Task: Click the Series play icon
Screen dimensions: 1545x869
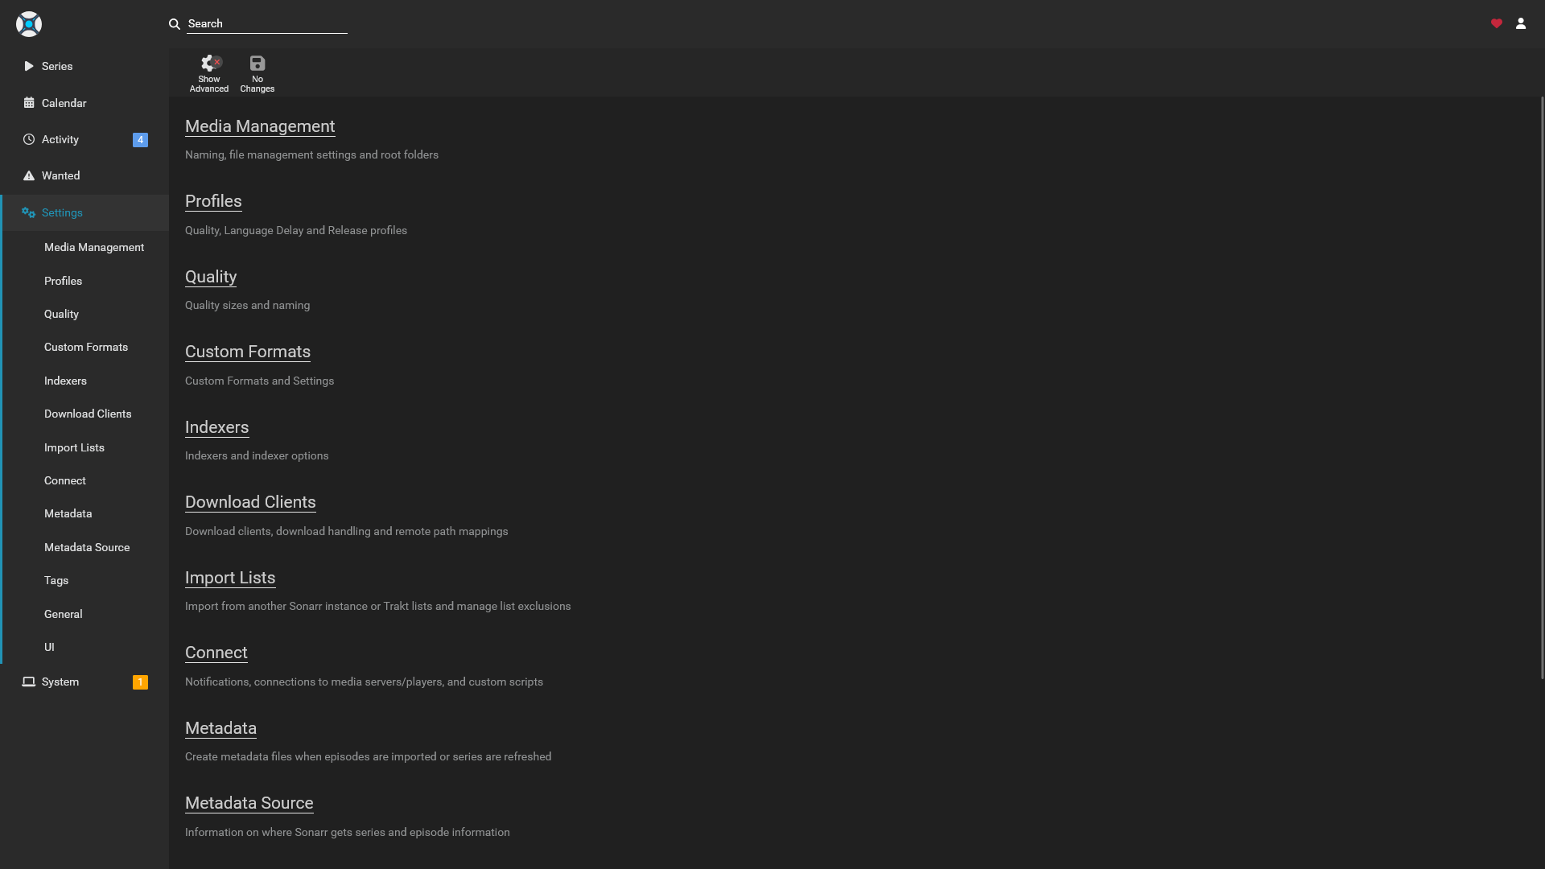Action: pyautogui.click(x=29, y=66)
